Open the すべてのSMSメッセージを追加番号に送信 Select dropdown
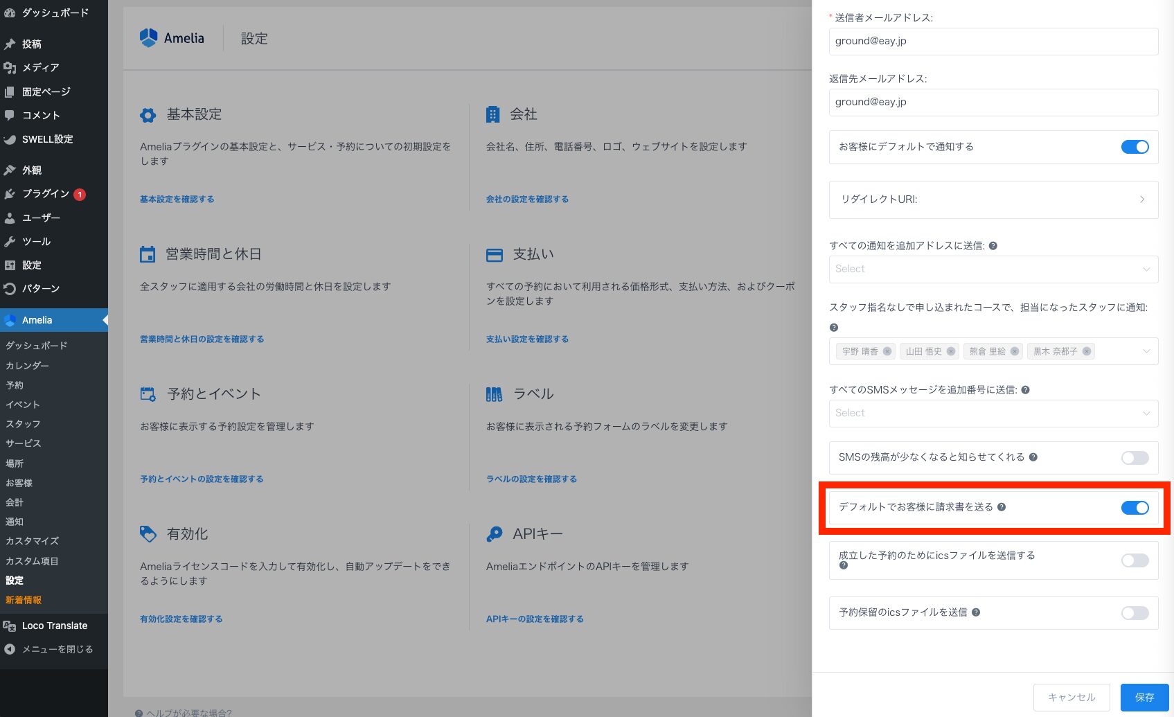The image size is (1174, 717). point(993,413)
